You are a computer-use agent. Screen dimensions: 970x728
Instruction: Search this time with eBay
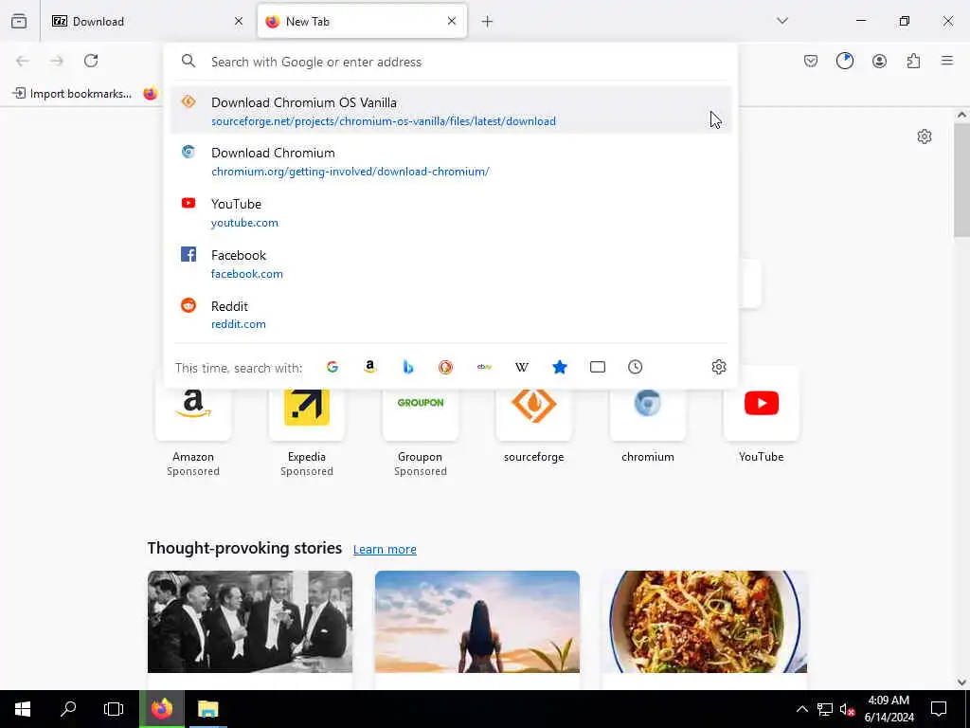[x=484, y=367]
